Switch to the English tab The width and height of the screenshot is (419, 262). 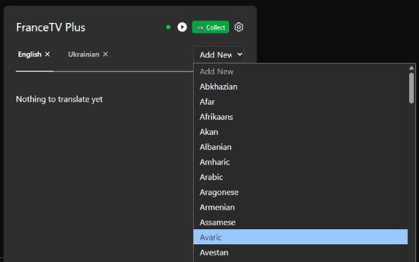tap(29, 54)
